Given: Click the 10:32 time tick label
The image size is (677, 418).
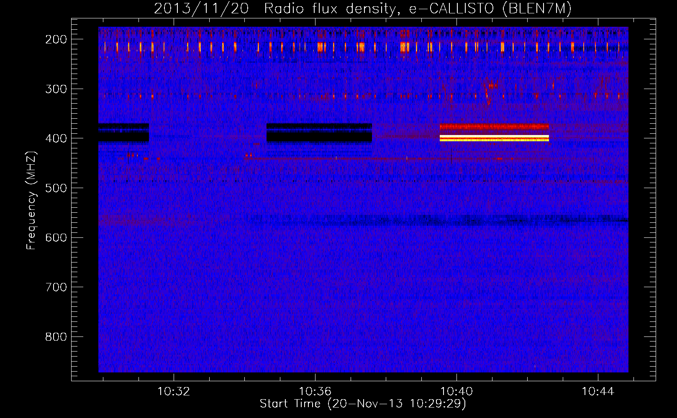Looking at the screenshot, I should tap(173, 391).
